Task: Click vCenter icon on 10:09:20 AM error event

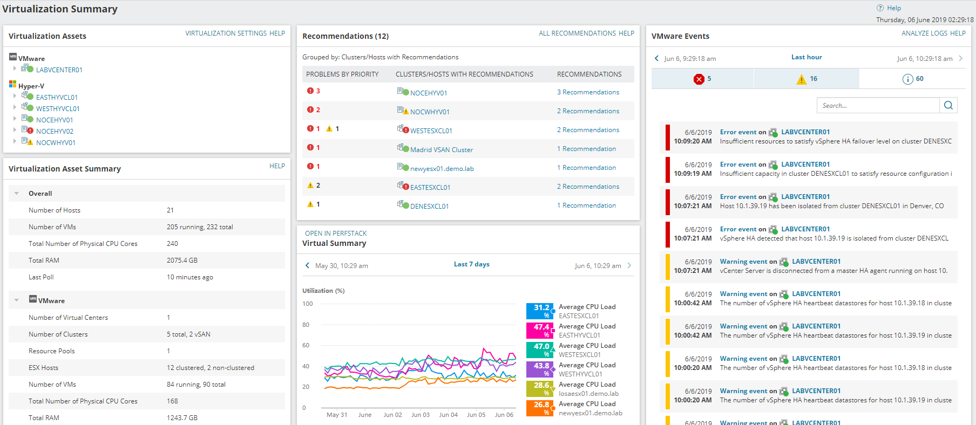Action: [x=773, y=132]
